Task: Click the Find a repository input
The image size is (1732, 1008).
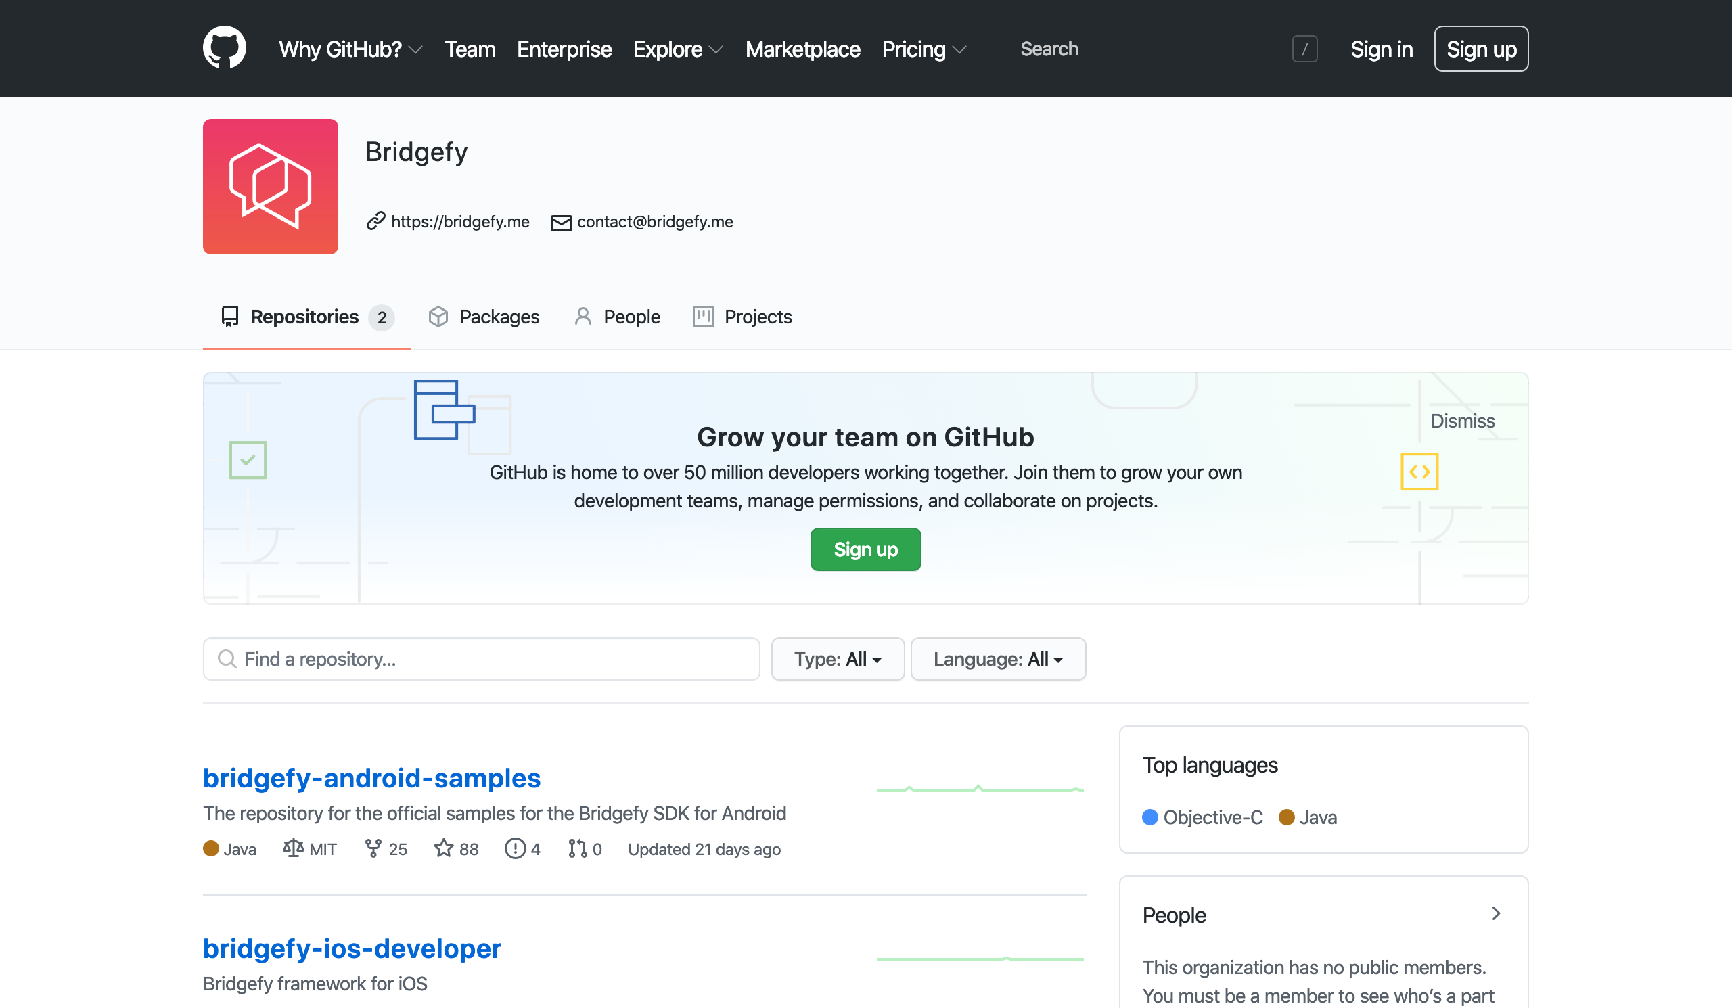Action: pos(481,659)
